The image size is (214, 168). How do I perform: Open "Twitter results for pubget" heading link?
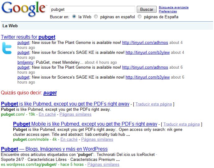point(28,37)
